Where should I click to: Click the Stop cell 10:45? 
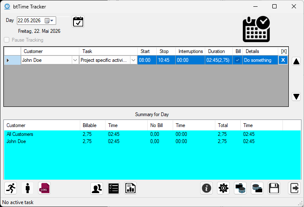[166, 60]
